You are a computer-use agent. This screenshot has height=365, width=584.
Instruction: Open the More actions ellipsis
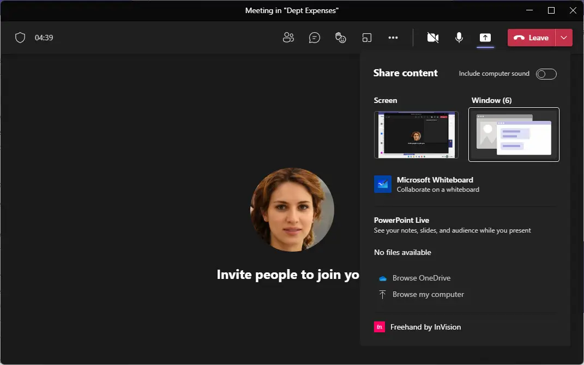(393, 38)
